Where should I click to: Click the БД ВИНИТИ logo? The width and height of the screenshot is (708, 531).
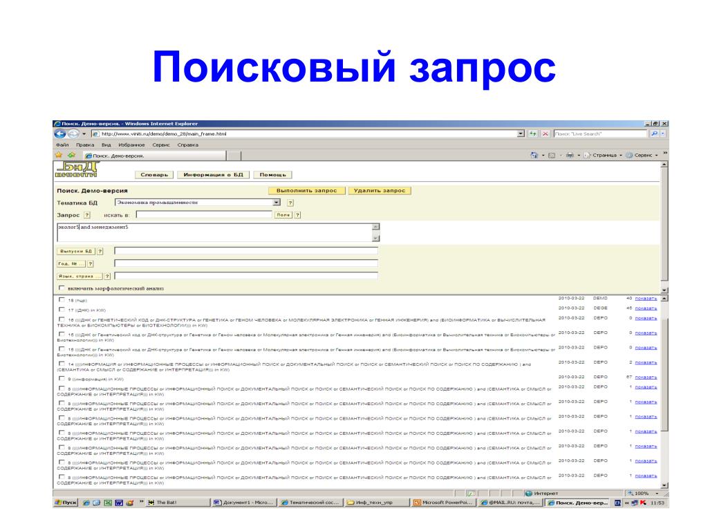point(77,170)
